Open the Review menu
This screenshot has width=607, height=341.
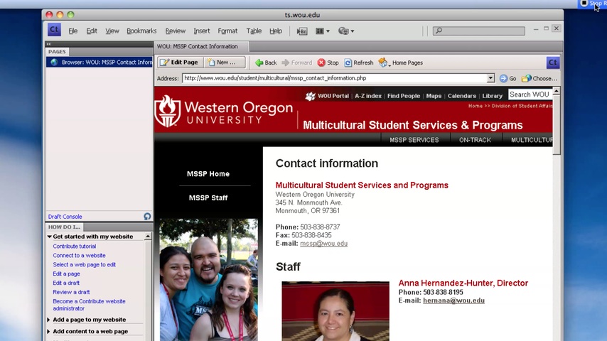176,31
